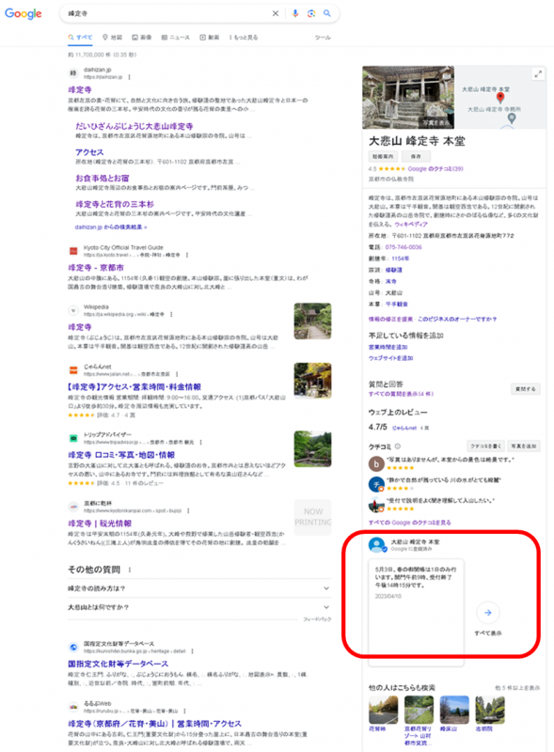Viewport: 554px width, 752px height.
Task: Click the 1154年 founding year link
Action: point(401,258)
